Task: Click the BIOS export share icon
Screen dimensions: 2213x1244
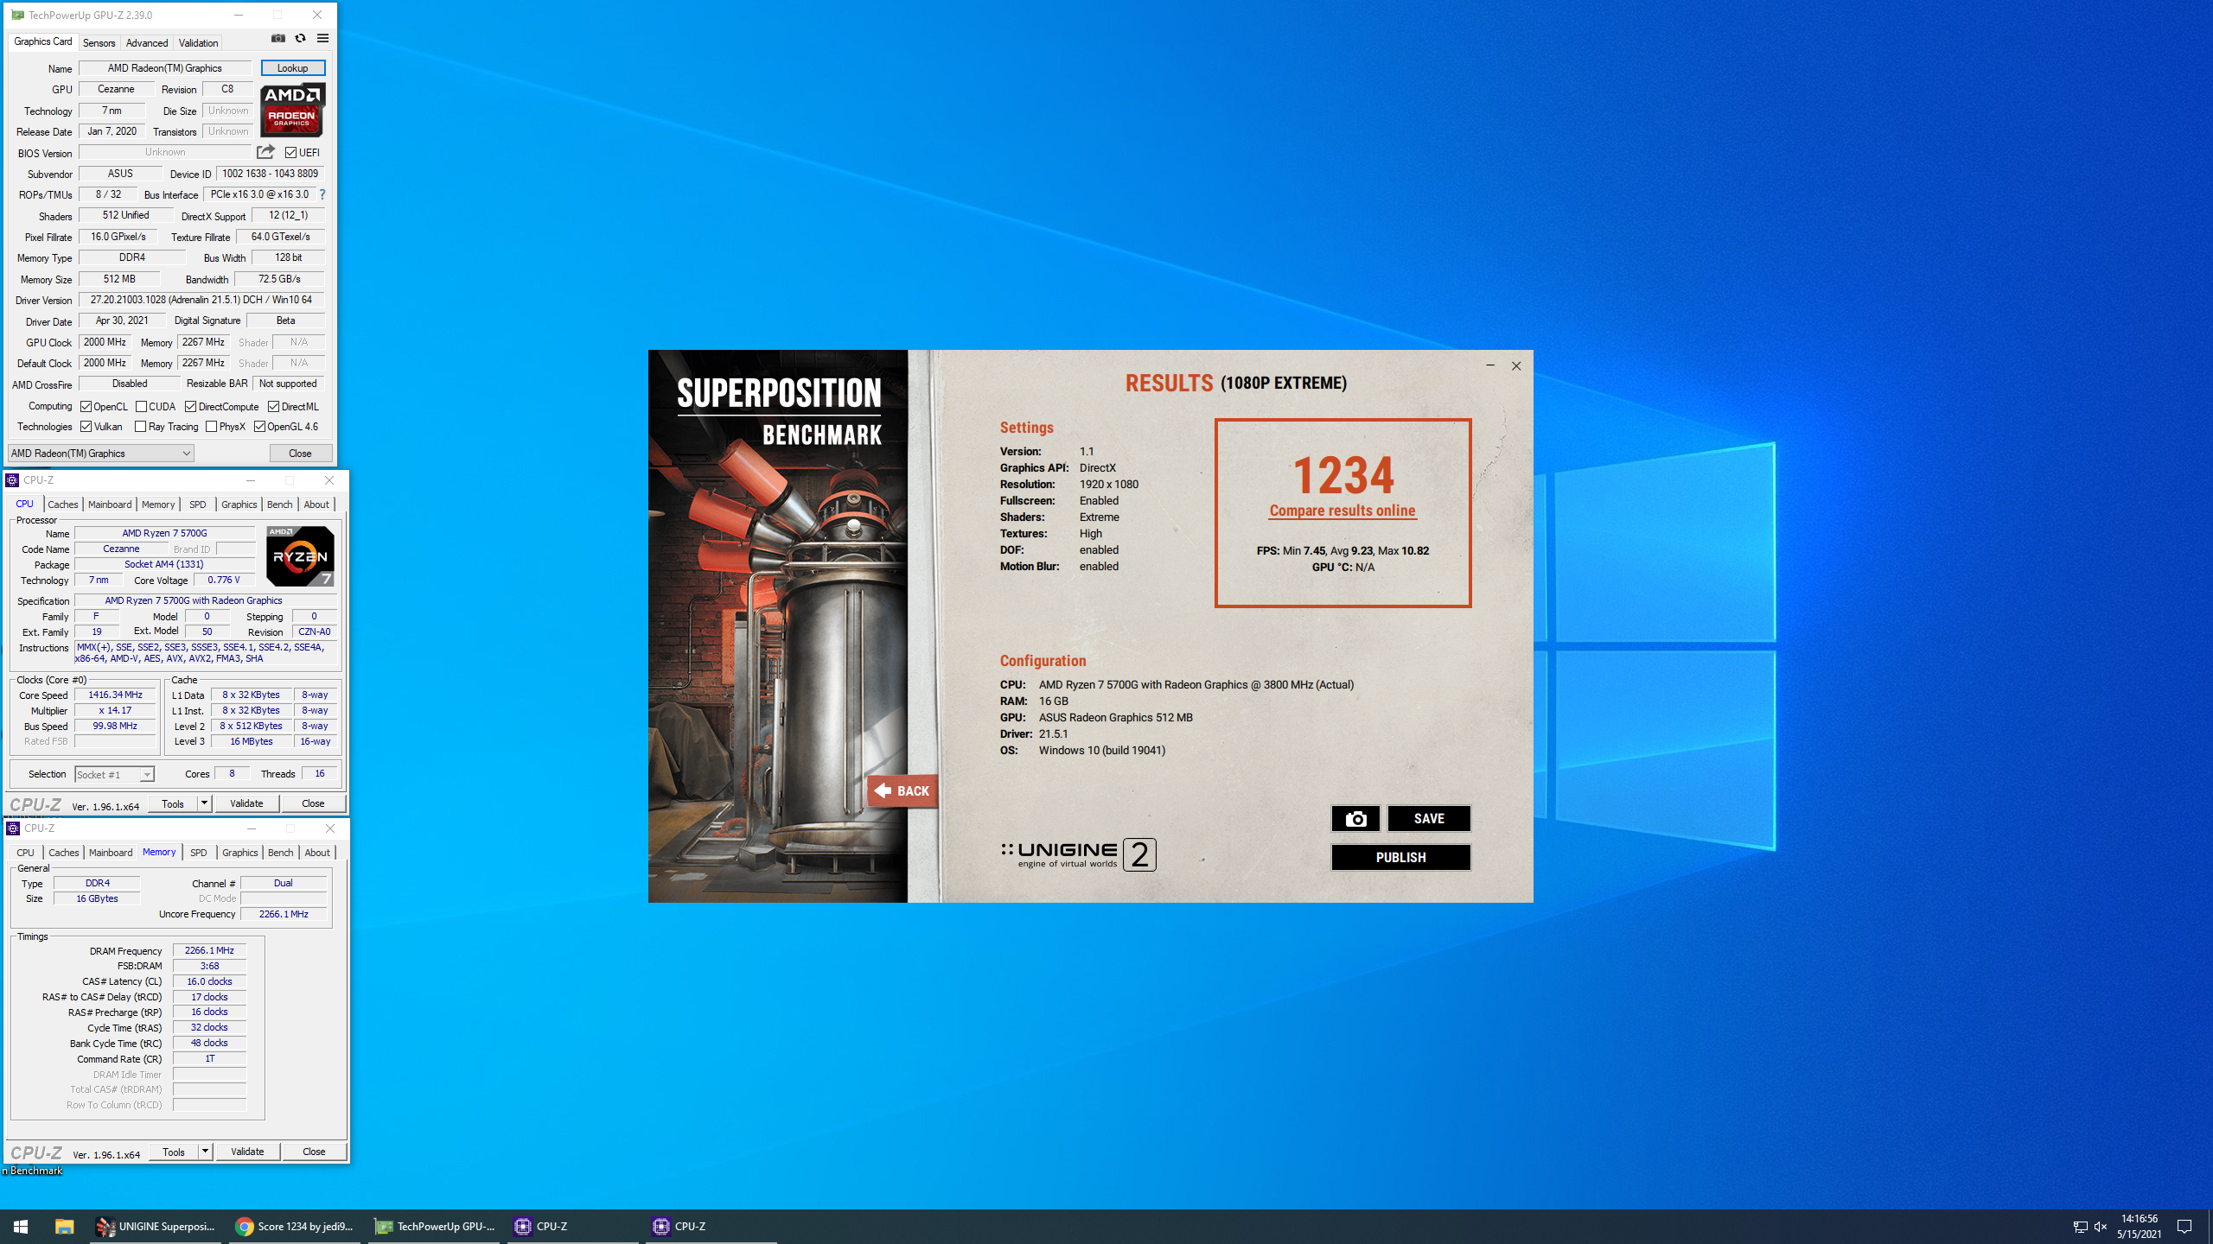Action: pos(265,152)
